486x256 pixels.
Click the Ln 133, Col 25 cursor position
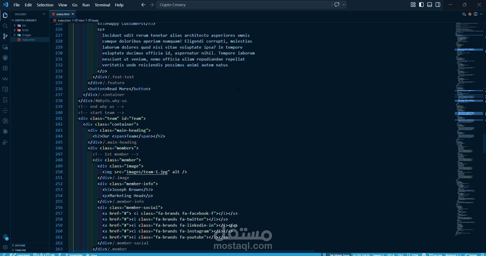pyautogui.click(x=361, y=255)
